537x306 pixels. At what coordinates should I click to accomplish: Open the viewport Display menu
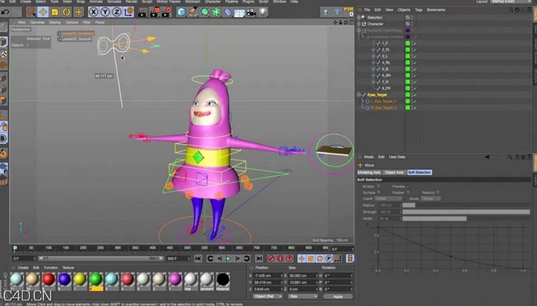(x=55, y=22)
